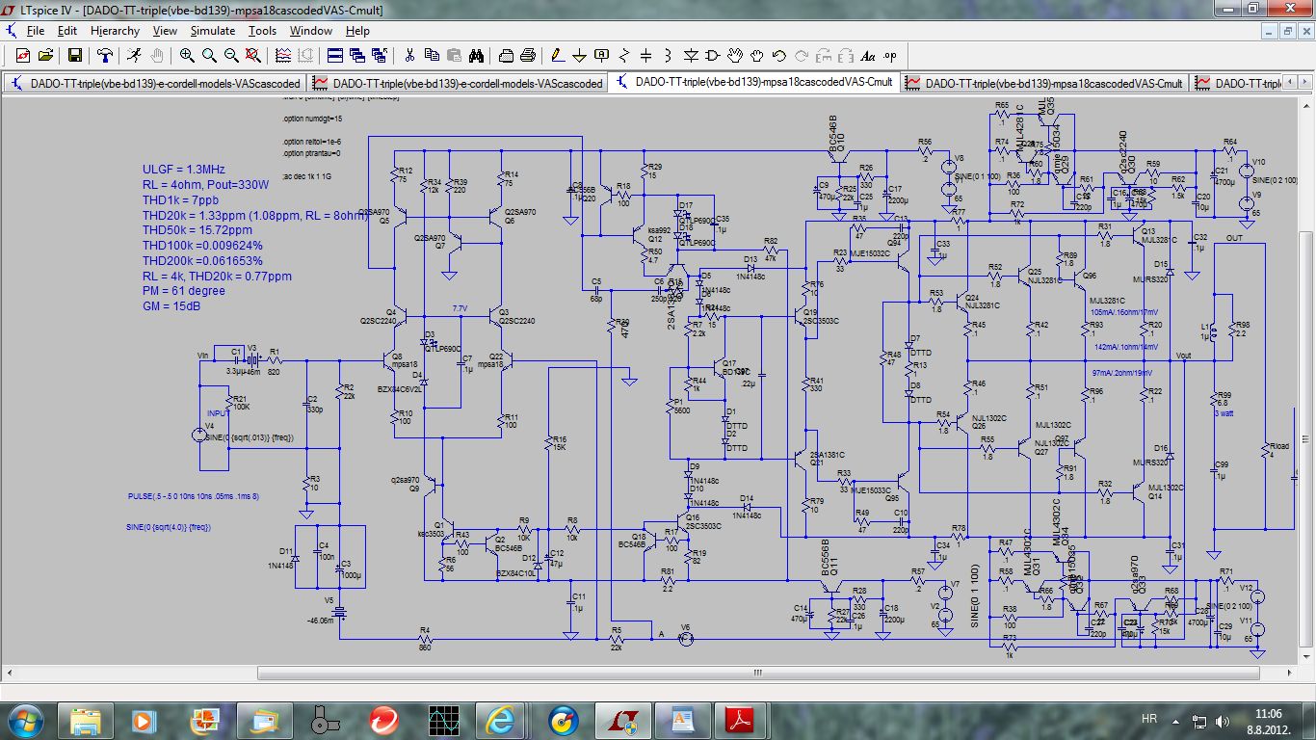Open the Window menu

311,31
